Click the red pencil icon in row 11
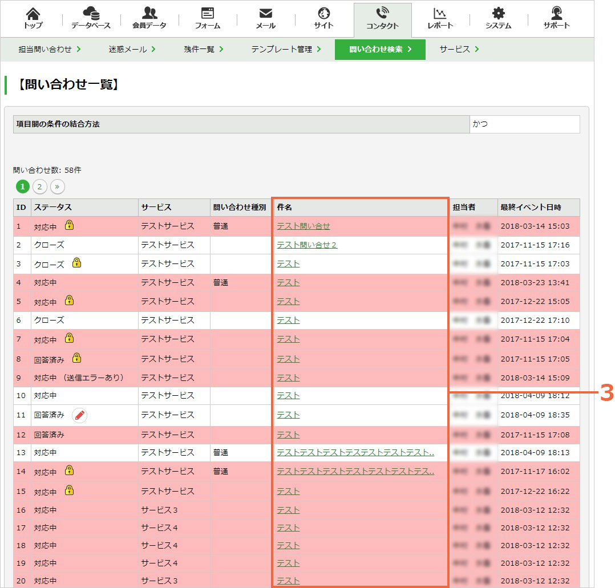The image size is (615, 588). coord(80,415)
